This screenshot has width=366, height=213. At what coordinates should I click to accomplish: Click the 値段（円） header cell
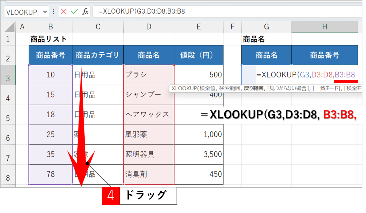click(x=198, y=55)
